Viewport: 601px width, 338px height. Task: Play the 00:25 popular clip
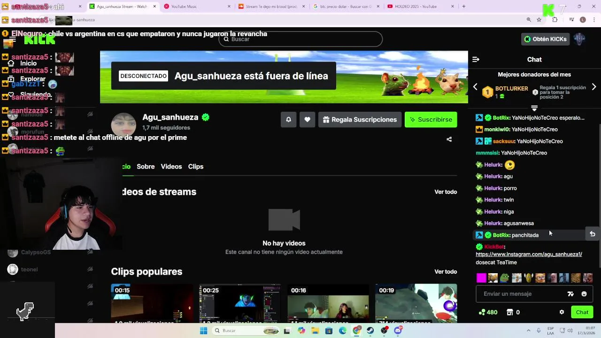[x=240, y=303]
